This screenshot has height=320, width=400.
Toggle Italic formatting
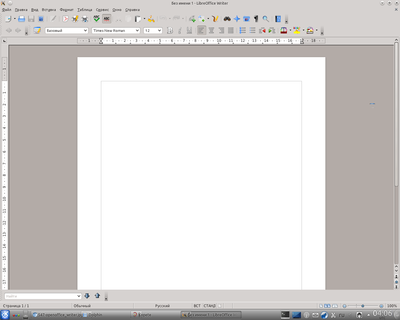[x=180, y=30]
